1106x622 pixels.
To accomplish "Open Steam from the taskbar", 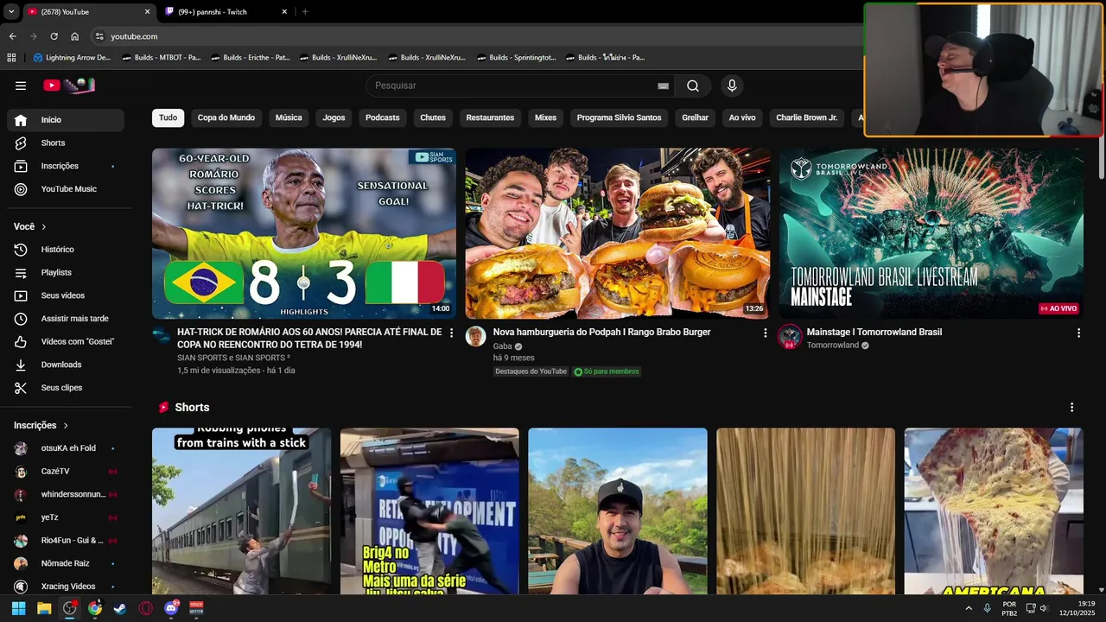I will 120,608.
